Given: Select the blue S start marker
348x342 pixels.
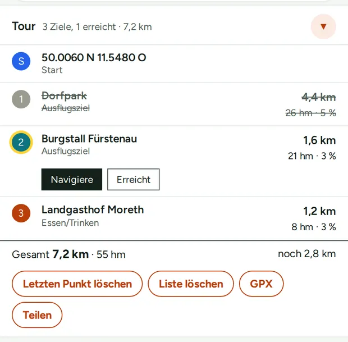Looking at the screenshot, I should (21, 61).
